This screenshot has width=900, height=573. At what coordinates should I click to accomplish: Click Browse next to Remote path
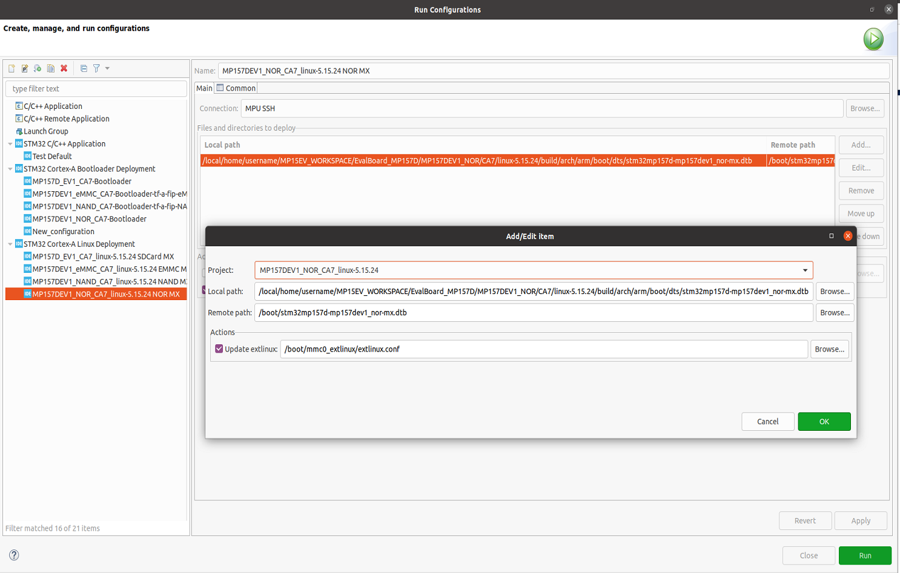click(x=835, y=313)
